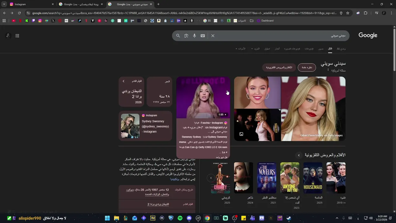Switch to فيديوهات (Videos) tab
Screen dimensions: 396x223
pos(309,49)
